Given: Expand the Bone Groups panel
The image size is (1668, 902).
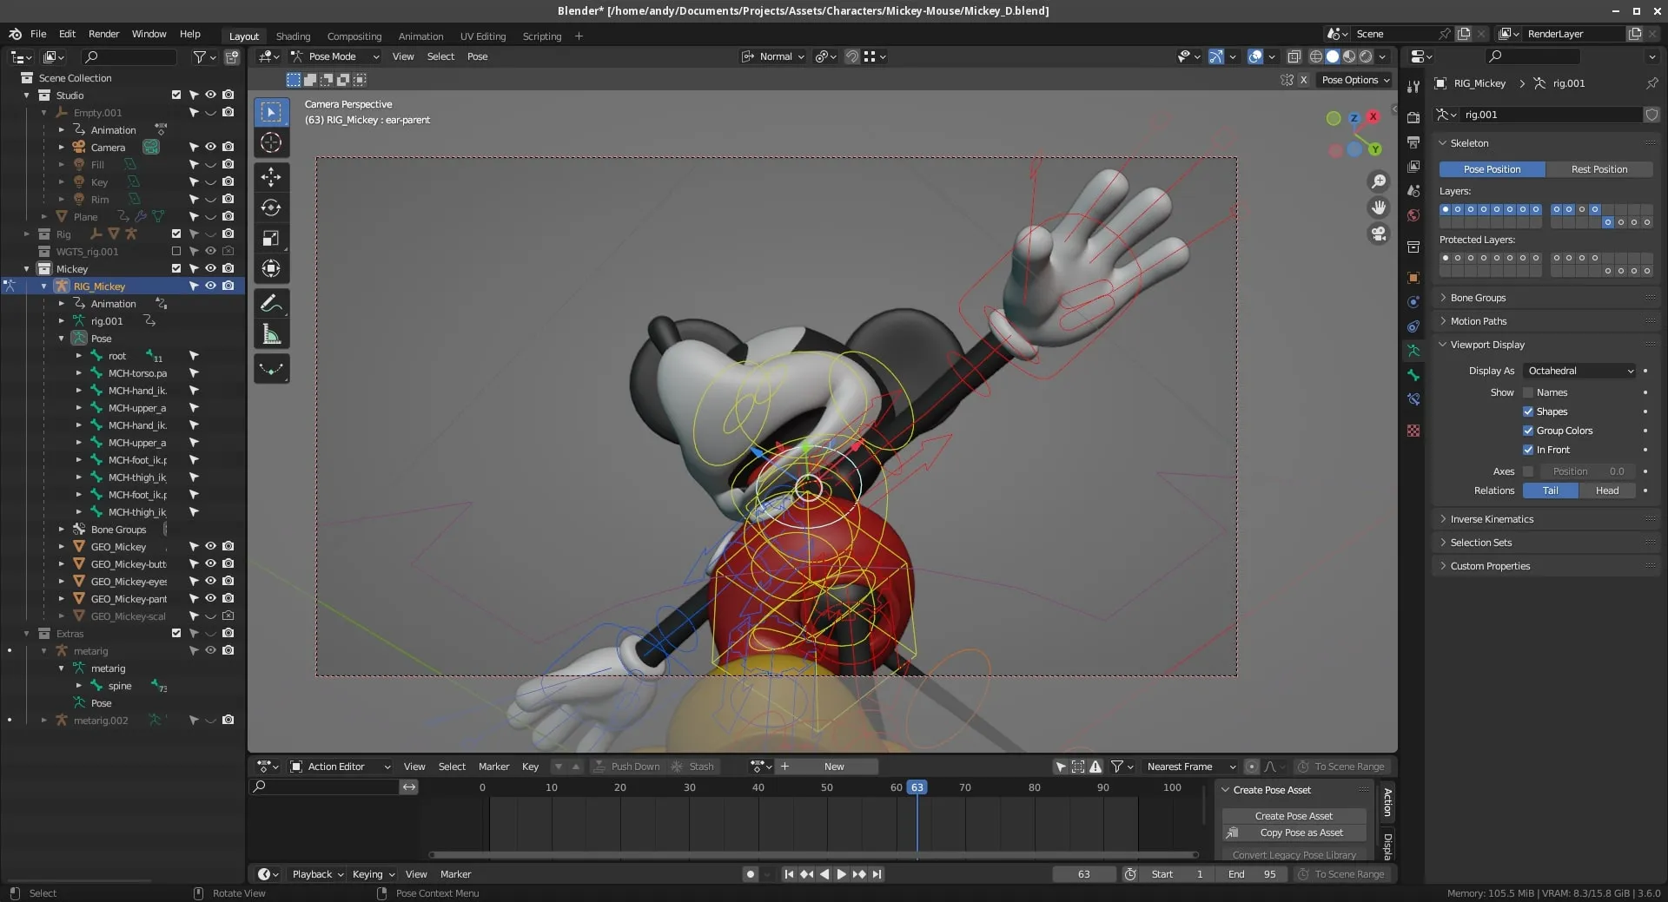Looking at the screenshot, I should 1477,298.
